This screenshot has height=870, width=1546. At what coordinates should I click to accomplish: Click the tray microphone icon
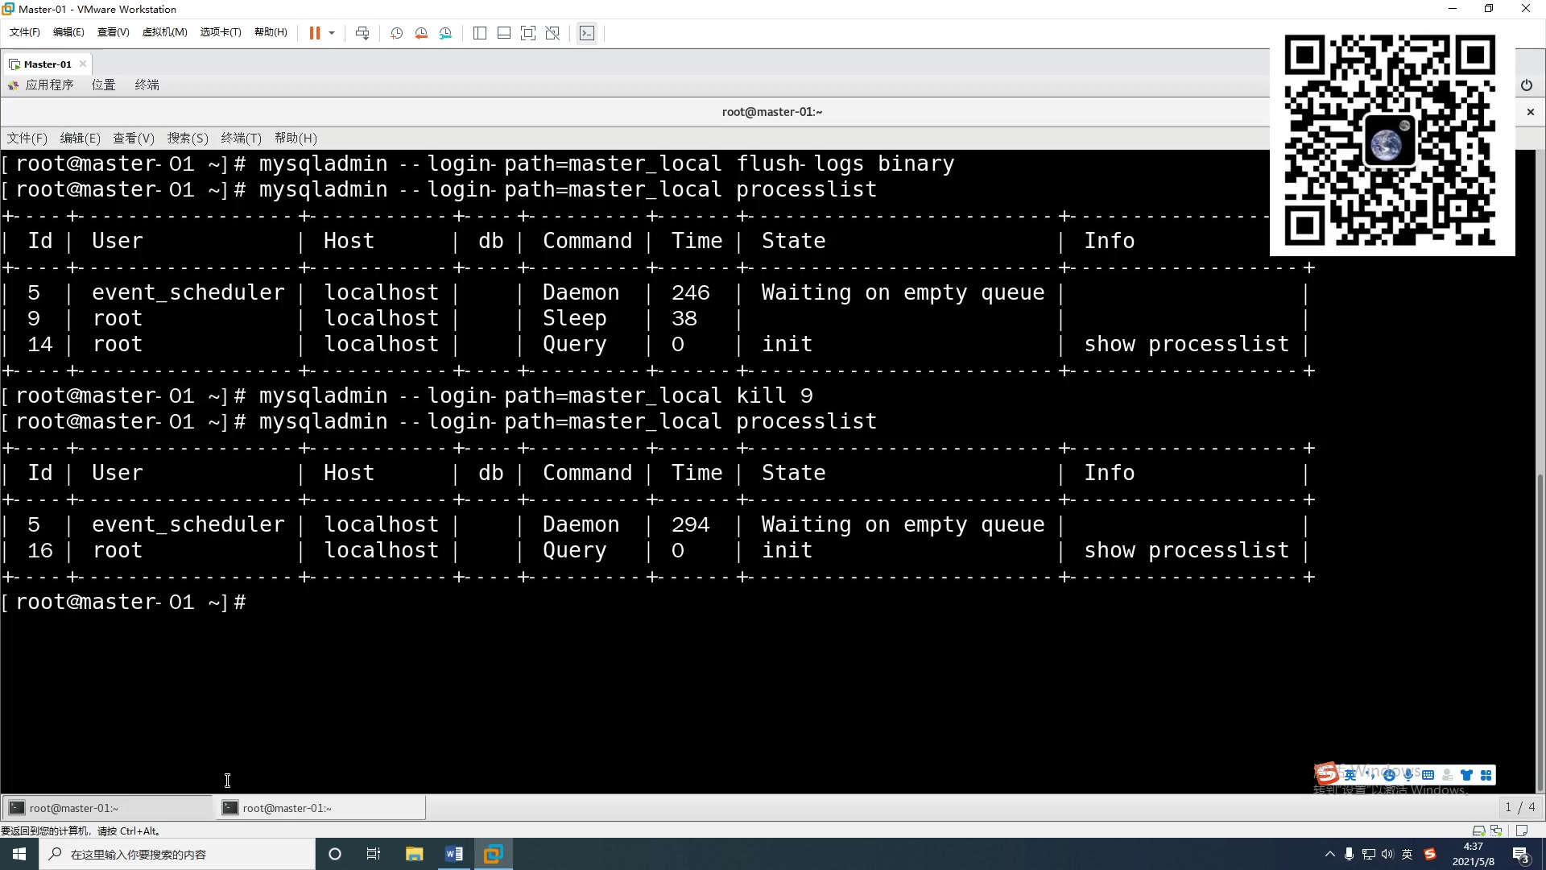(x=1349, y=854)
